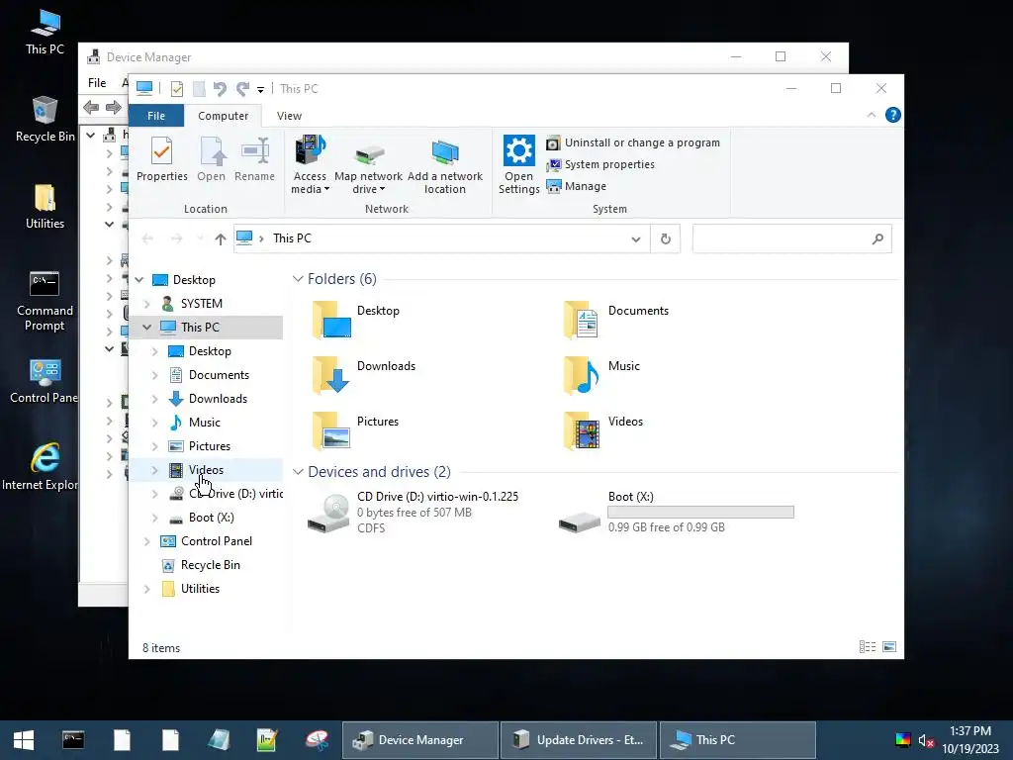Open Map network drive option

pos(368,165)
